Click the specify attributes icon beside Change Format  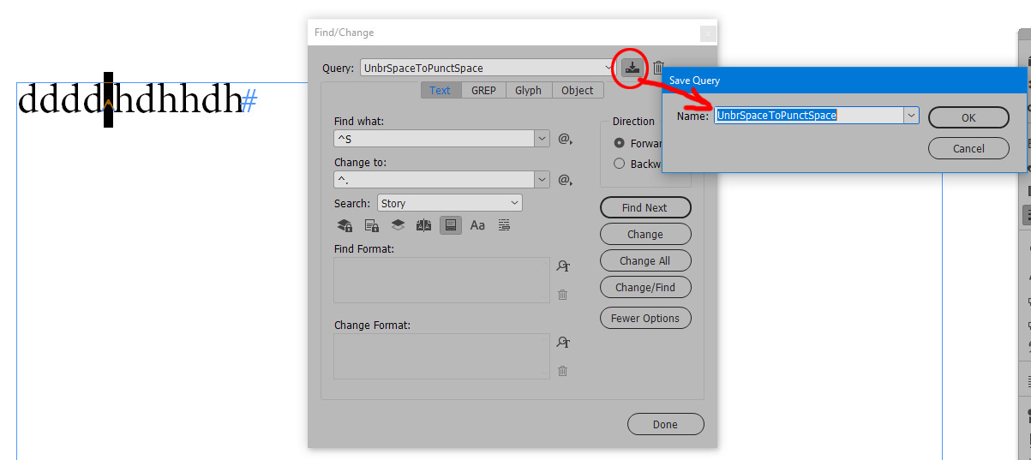(x=563, y=342)
